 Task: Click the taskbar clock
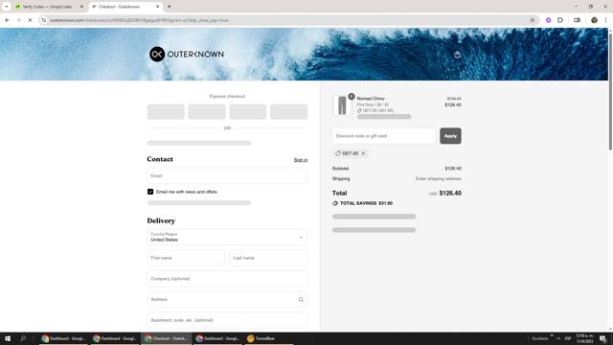pyautogui.click(x=584, y=338)
